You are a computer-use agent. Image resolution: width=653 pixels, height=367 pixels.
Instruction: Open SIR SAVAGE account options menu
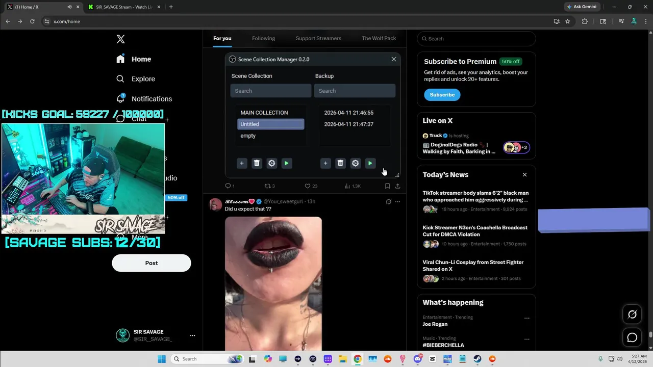pyautogui.click(x=192, y=335)
